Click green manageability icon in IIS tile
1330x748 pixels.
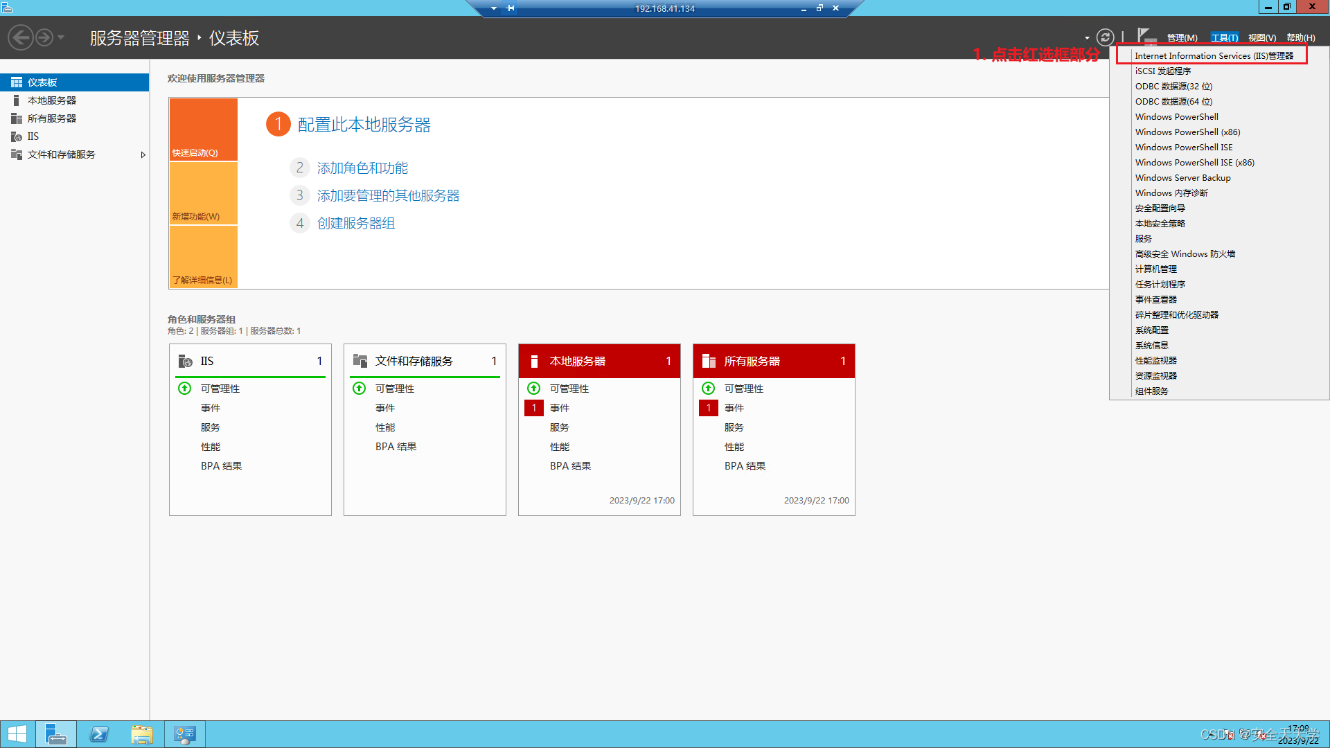tap(185, 389)
